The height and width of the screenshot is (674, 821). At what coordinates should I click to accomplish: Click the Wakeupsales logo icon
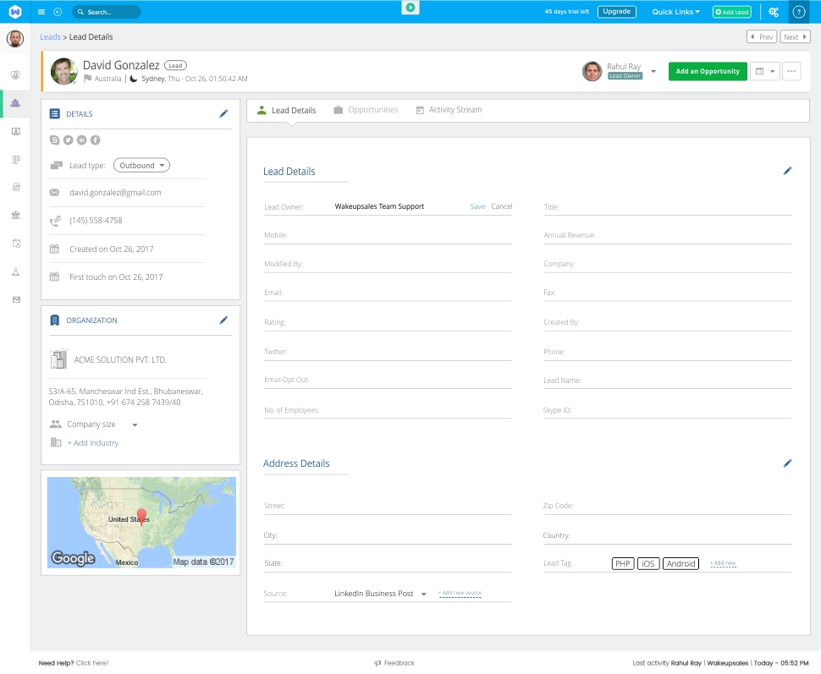click(x=15, y=12)
